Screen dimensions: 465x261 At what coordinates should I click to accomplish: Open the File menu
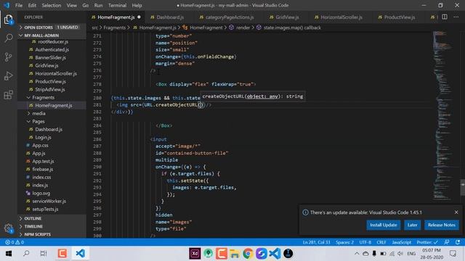pyautogui.click(x=19, y=5)
